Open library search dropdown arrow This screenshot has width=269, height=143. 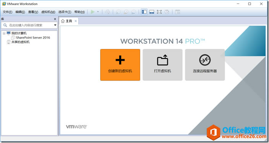(x=55, y=25)
